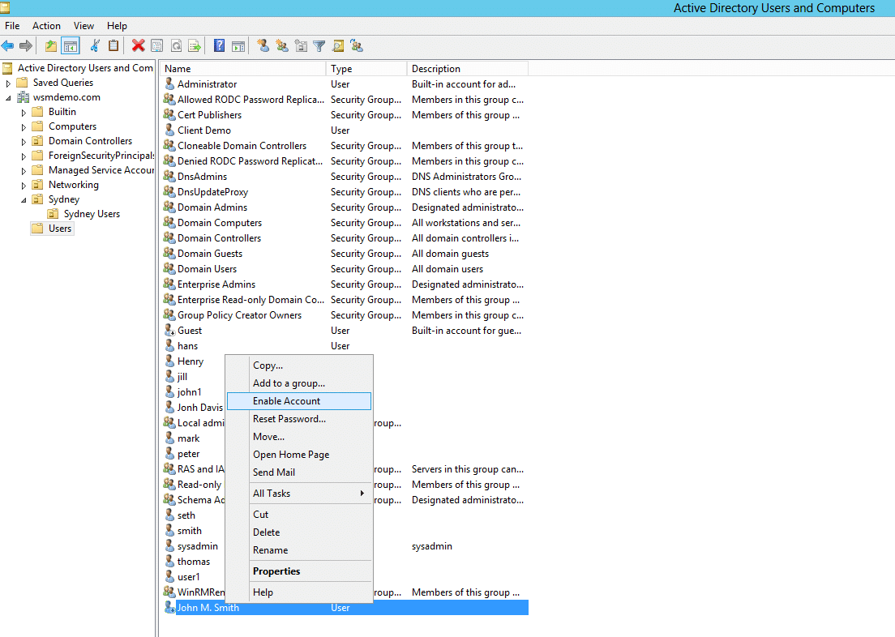Screen dimensions: 895x637
Task: Collapse the wsmdemo.com domain node
Action: (x=8, y=98)
